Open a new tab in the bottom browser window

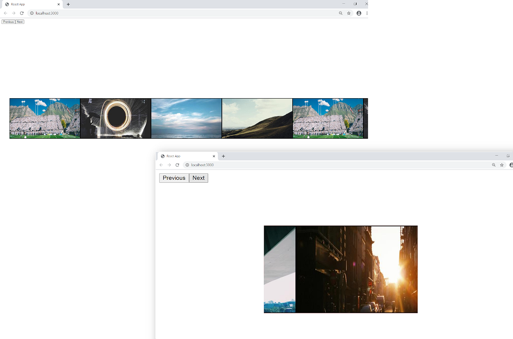[223, 156]
